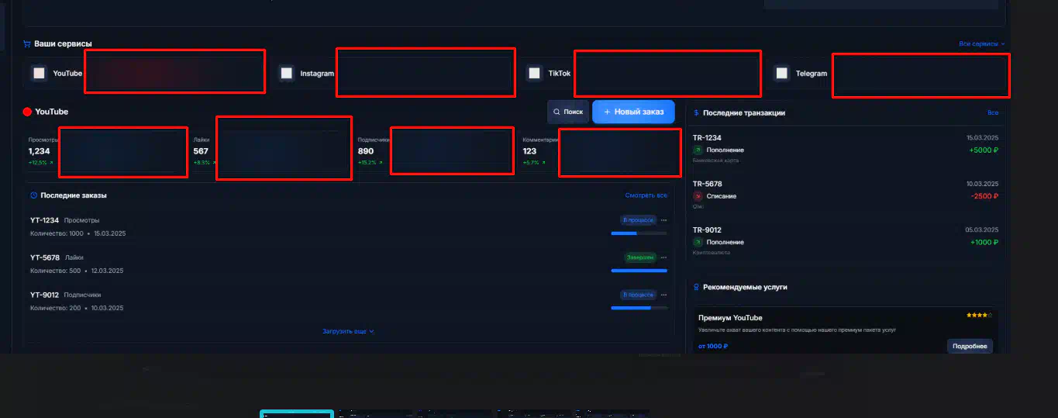Click the Telegram service icon square
This screenshot has width=1058, height=418.
point(781,73)
